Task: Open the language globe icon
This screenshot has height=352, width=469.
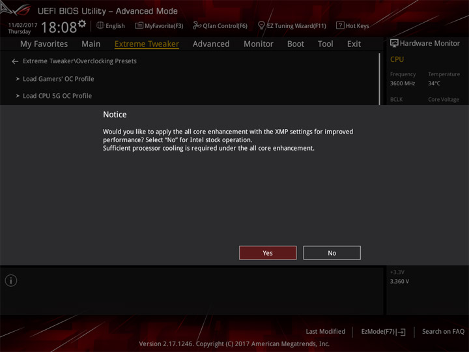Action: point(100,25)
